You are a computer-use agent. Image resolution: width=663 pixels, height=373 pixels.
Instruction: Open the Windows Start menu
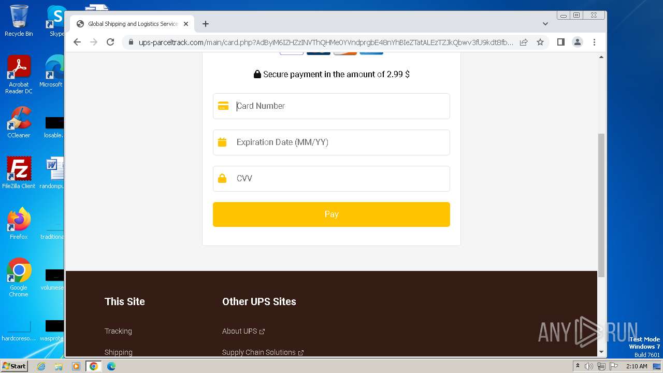(x=15, y=366)
